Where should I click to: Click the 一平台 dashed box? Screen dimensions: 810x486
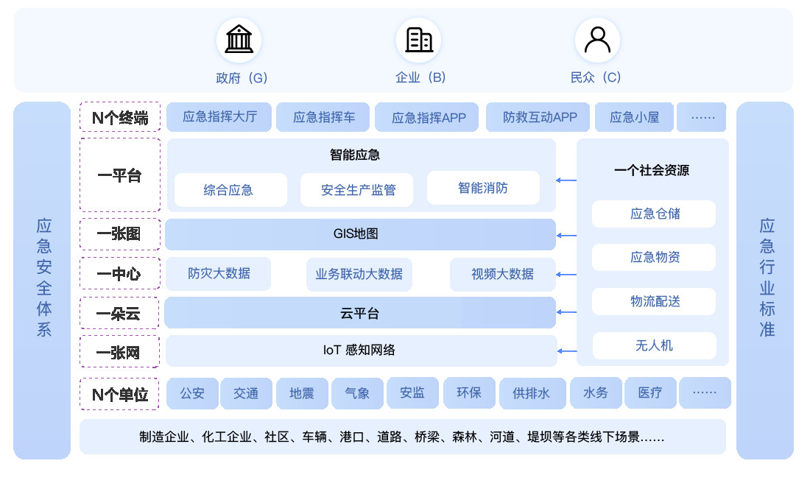120,175
